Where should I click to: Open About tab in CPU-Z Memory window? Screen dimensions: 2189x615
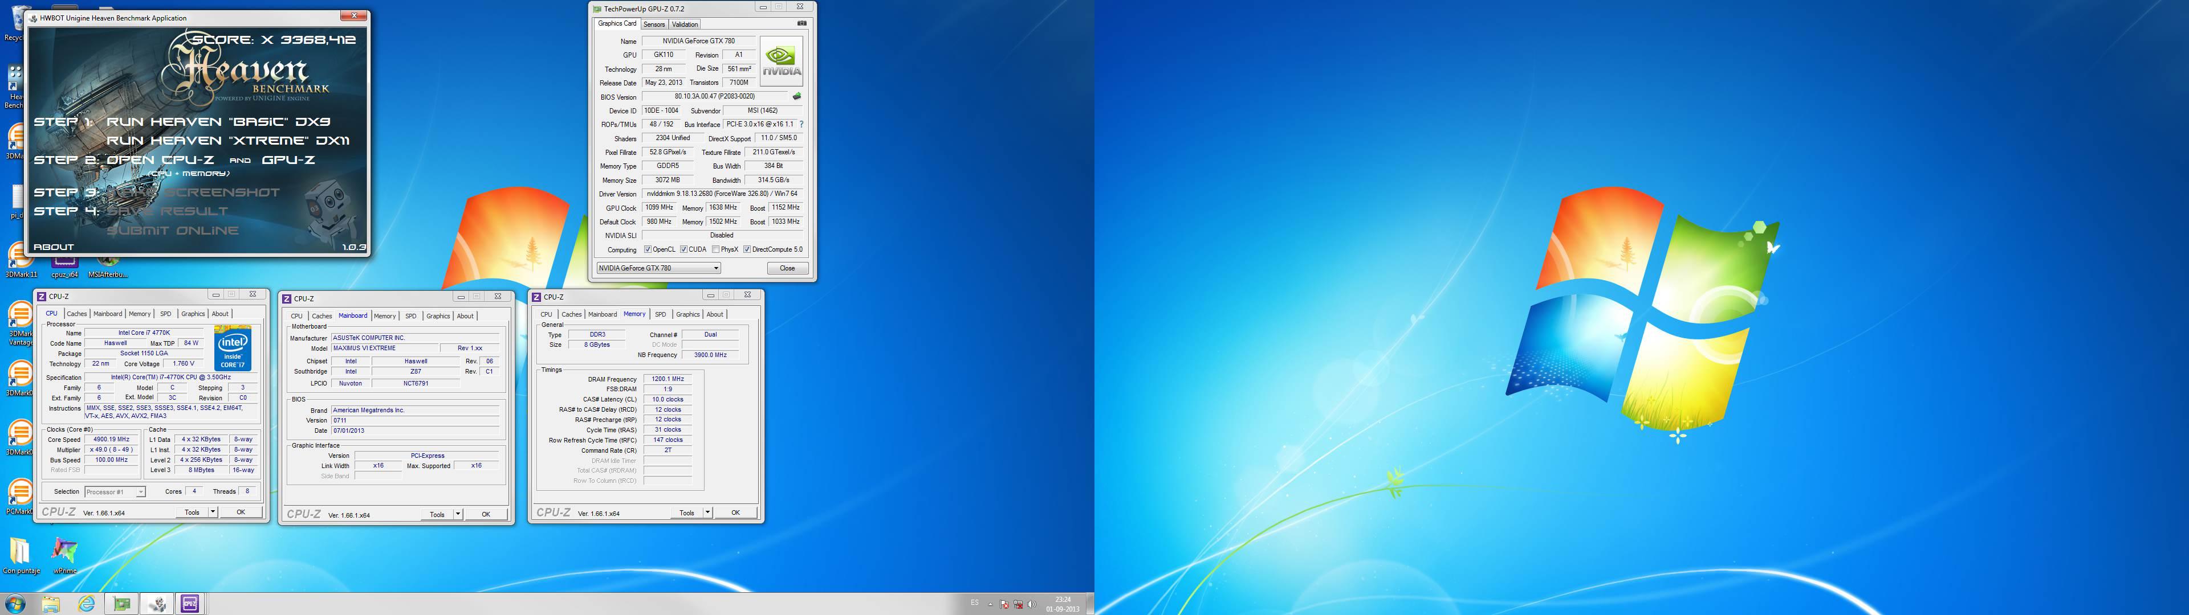pos(715,314)
